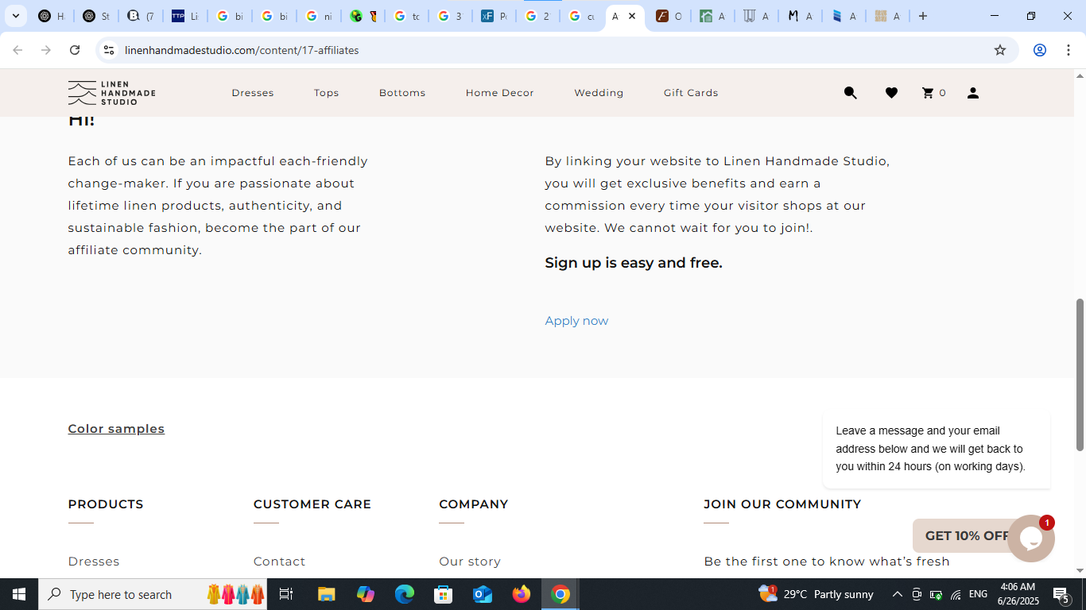Open Task View on taskbar
1086x610 pixels.
coord(286,594)
